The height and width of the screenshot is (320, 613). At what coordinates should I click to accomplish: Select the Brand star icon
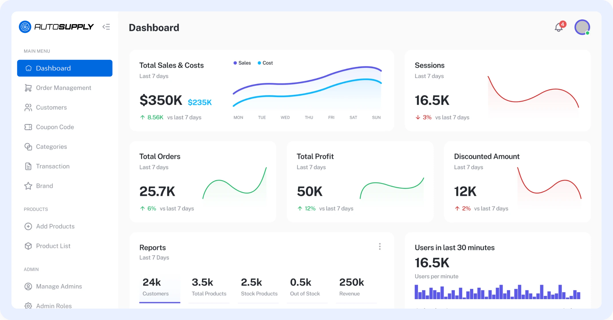pos(28,186)
